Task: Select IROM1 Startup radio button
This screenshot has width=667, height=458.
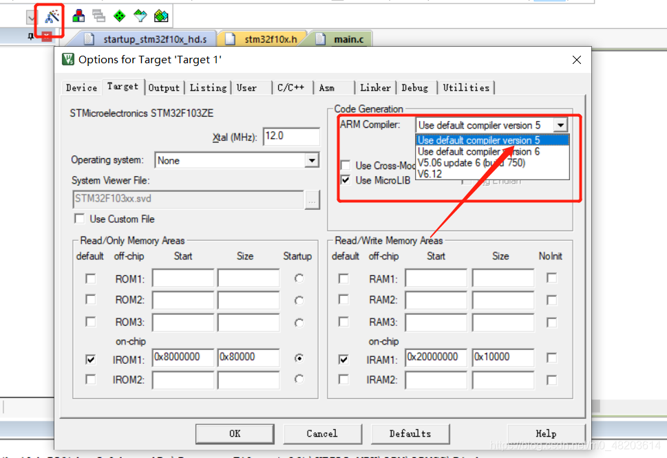Action: click(x=299, y=358)
